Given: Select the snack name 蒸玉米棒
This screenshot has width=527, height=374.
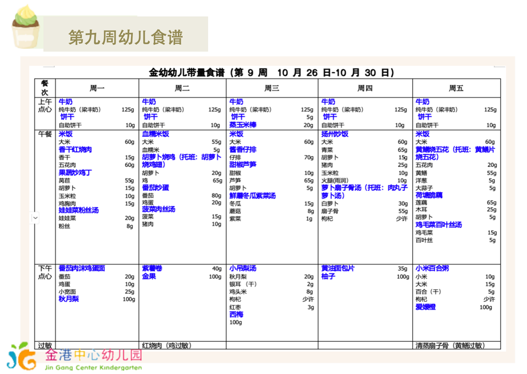Looking at the screenshot, I should pos(243,125).
